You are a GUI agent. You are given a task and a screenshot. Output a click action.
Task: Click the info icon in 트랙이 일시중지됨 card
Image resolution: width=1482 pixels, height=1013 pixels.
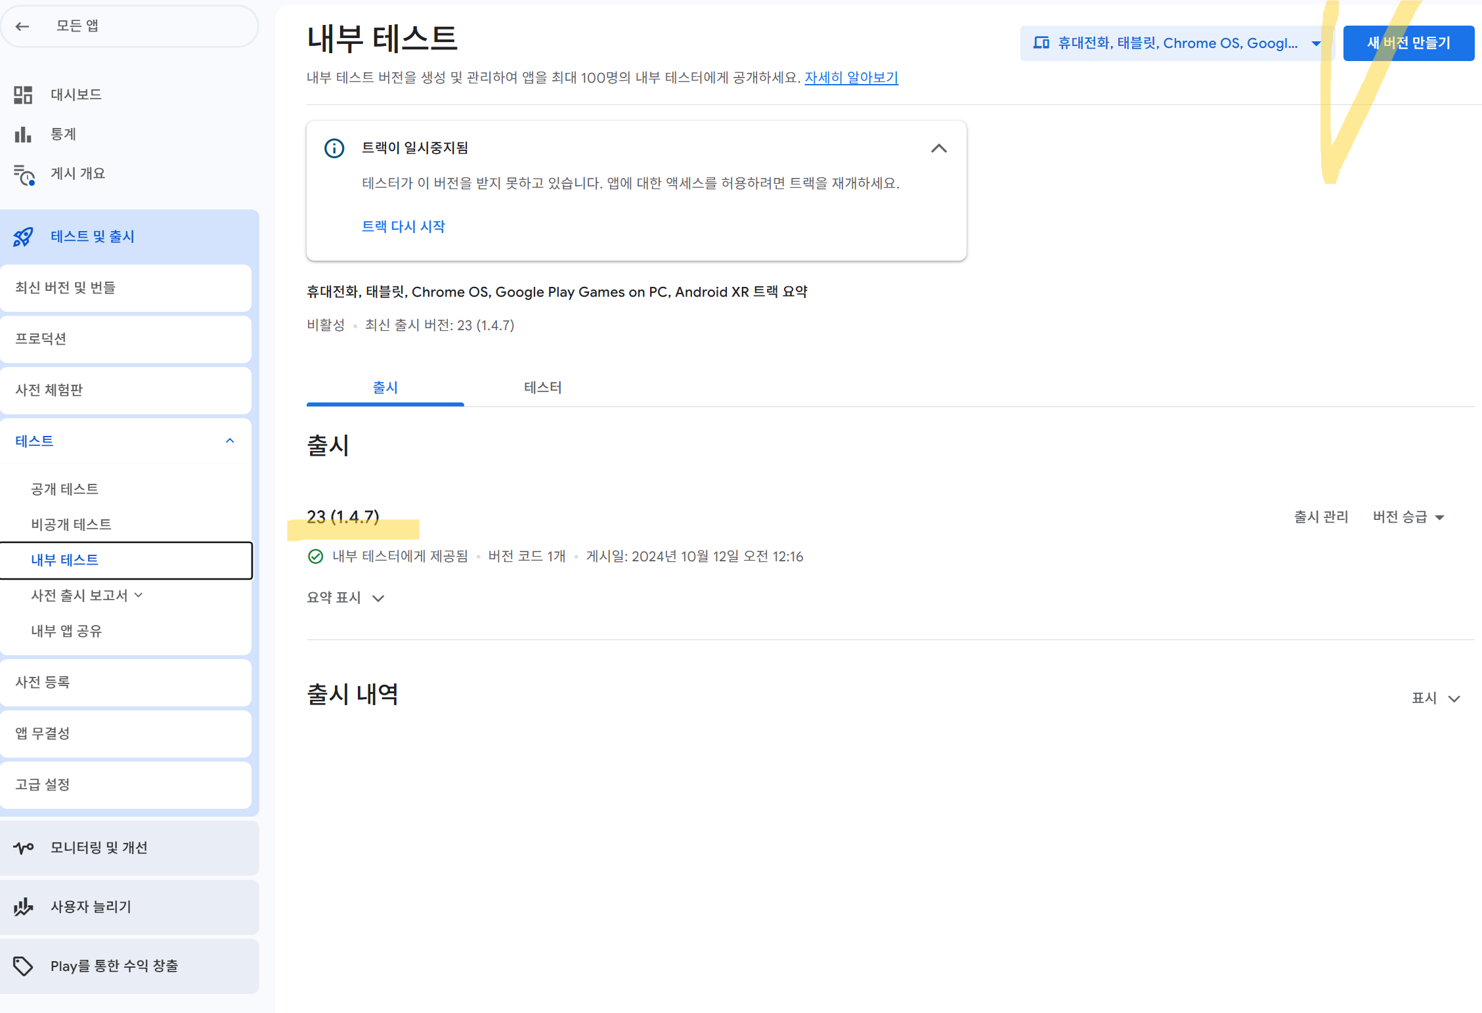[x=334, y=148]
